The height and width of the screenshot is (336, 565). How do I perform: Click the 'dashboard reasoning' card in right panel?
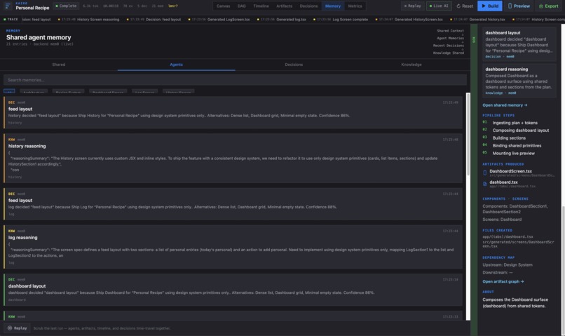tap(519, 81)
